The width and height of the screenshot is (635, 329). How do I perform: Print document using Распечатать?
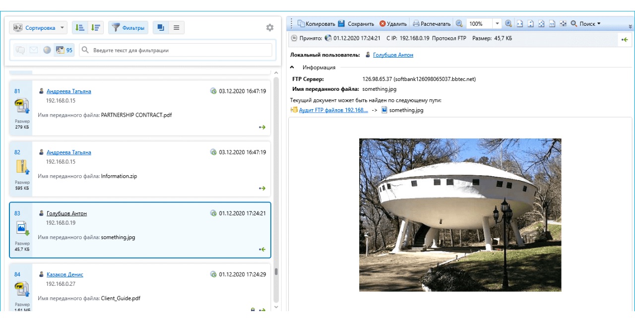[432, 23]
